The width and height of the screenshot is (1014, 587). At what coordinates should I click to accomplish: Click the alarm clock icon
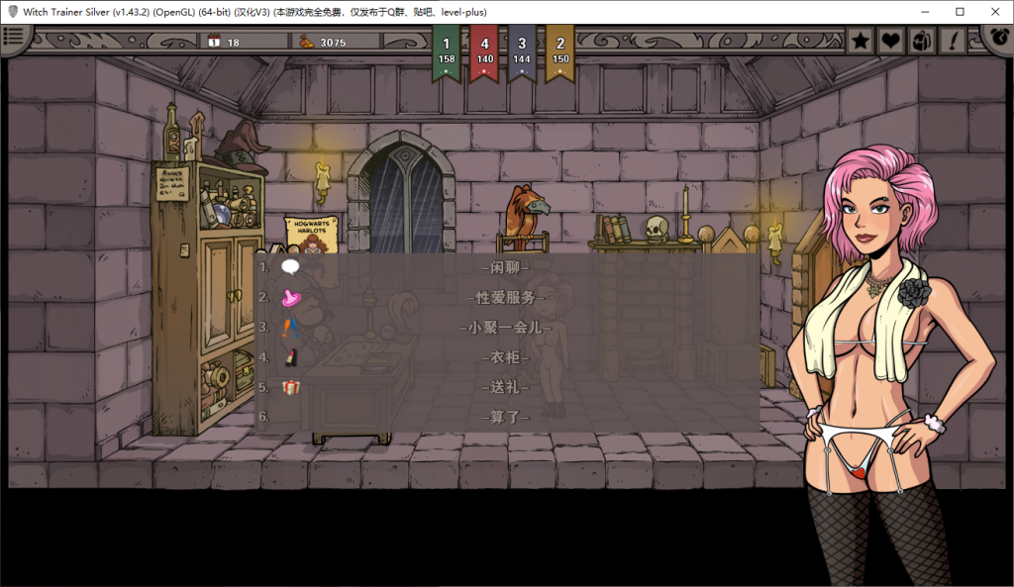pyautogui.click(x=998, y=39)
